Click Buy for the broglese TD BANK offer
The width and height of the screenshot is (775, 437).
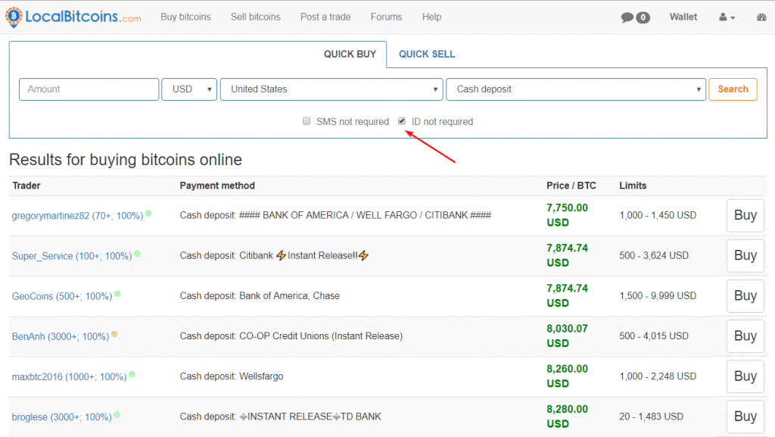[x=745, y=417]
